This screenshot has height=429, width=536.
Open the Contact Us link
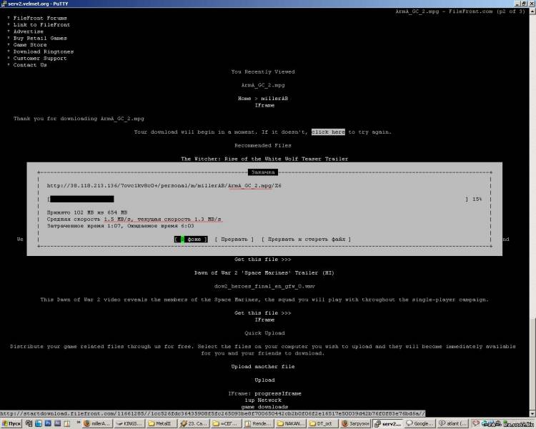pos(30,65)
